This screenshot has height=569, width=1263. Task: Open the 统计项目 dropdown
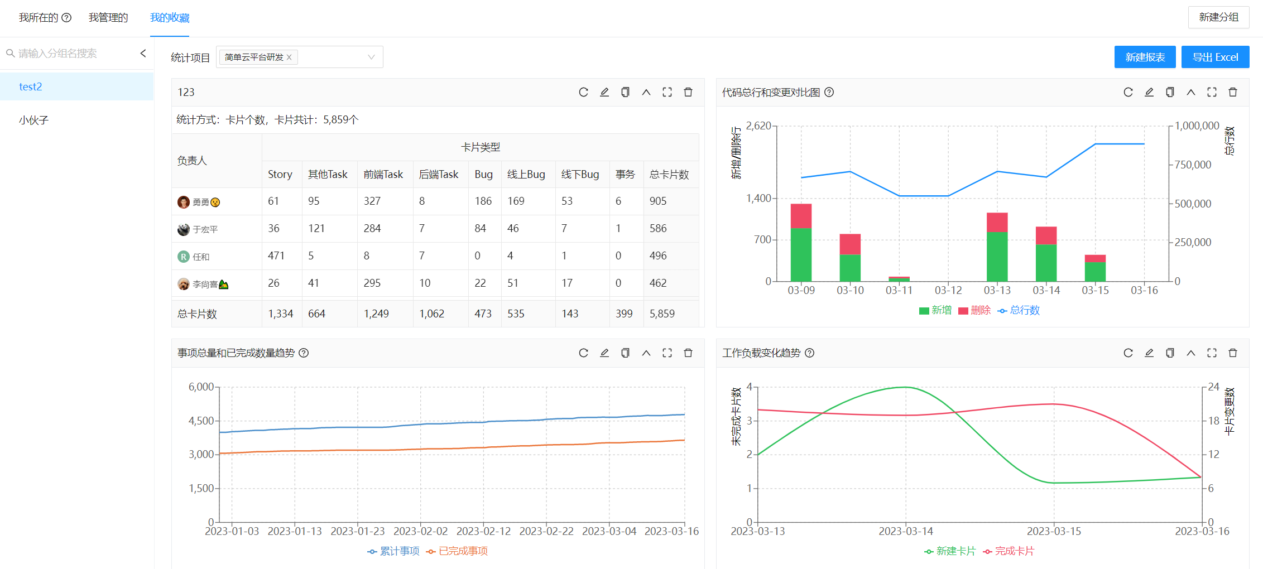(371, 57)
